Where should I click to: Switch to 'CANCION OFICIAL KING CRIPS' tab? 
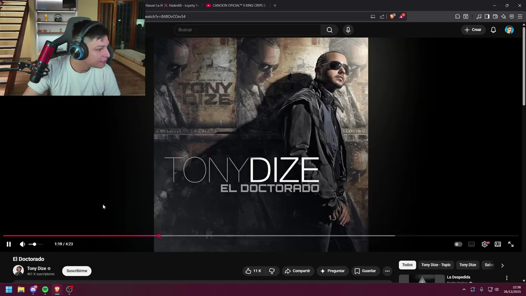(x=237, y=5)
